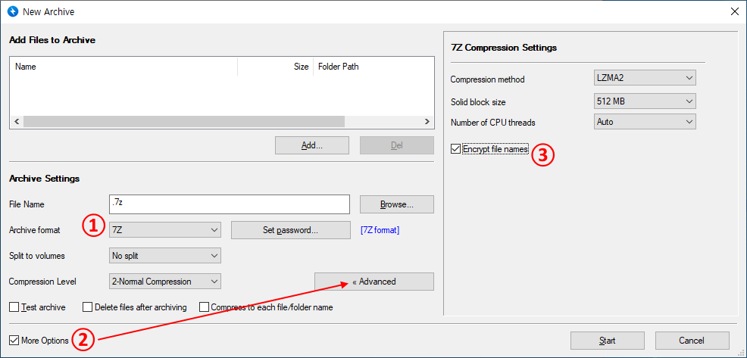Click the file list horizontal scrollbar

point(183,121)
